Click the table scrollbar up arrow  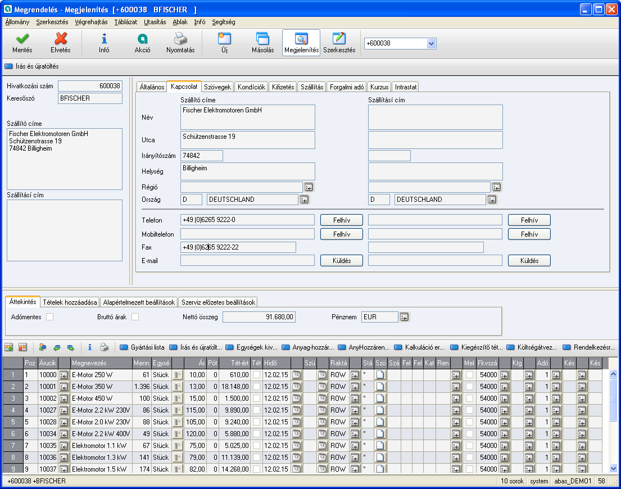pyautogui.click(x=613, y=374)
